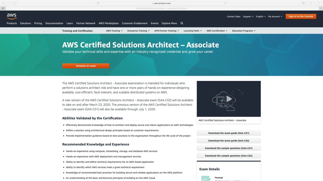Open the Products menu
323x181 pixels.
tap(12, 23)
